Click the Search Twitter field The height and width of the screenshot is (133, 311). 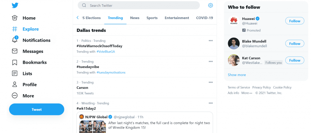143,5
